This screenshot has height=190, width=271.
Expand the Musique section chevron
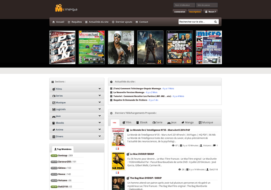tap(100, 102)
